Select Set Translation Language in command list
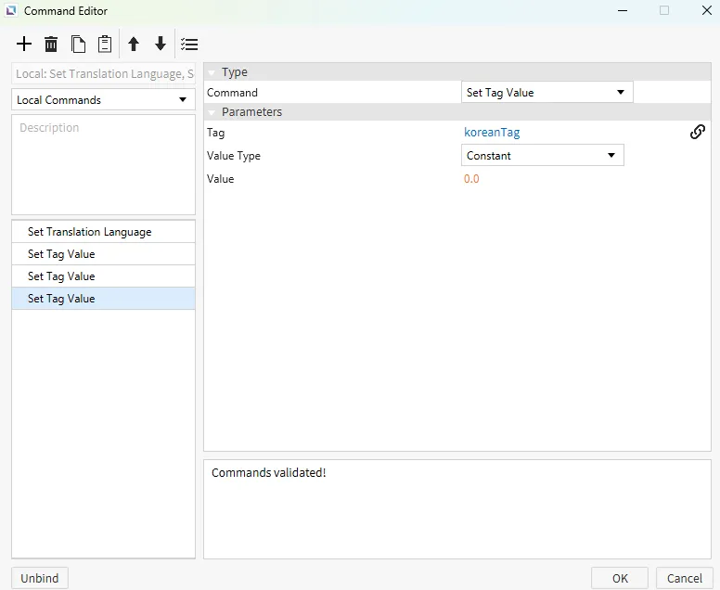This screenshot has height=590, width=720. tap(103, 232)
